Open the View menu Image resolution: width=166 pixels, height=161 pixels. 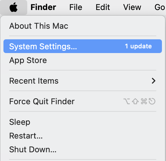pos(132,7)
